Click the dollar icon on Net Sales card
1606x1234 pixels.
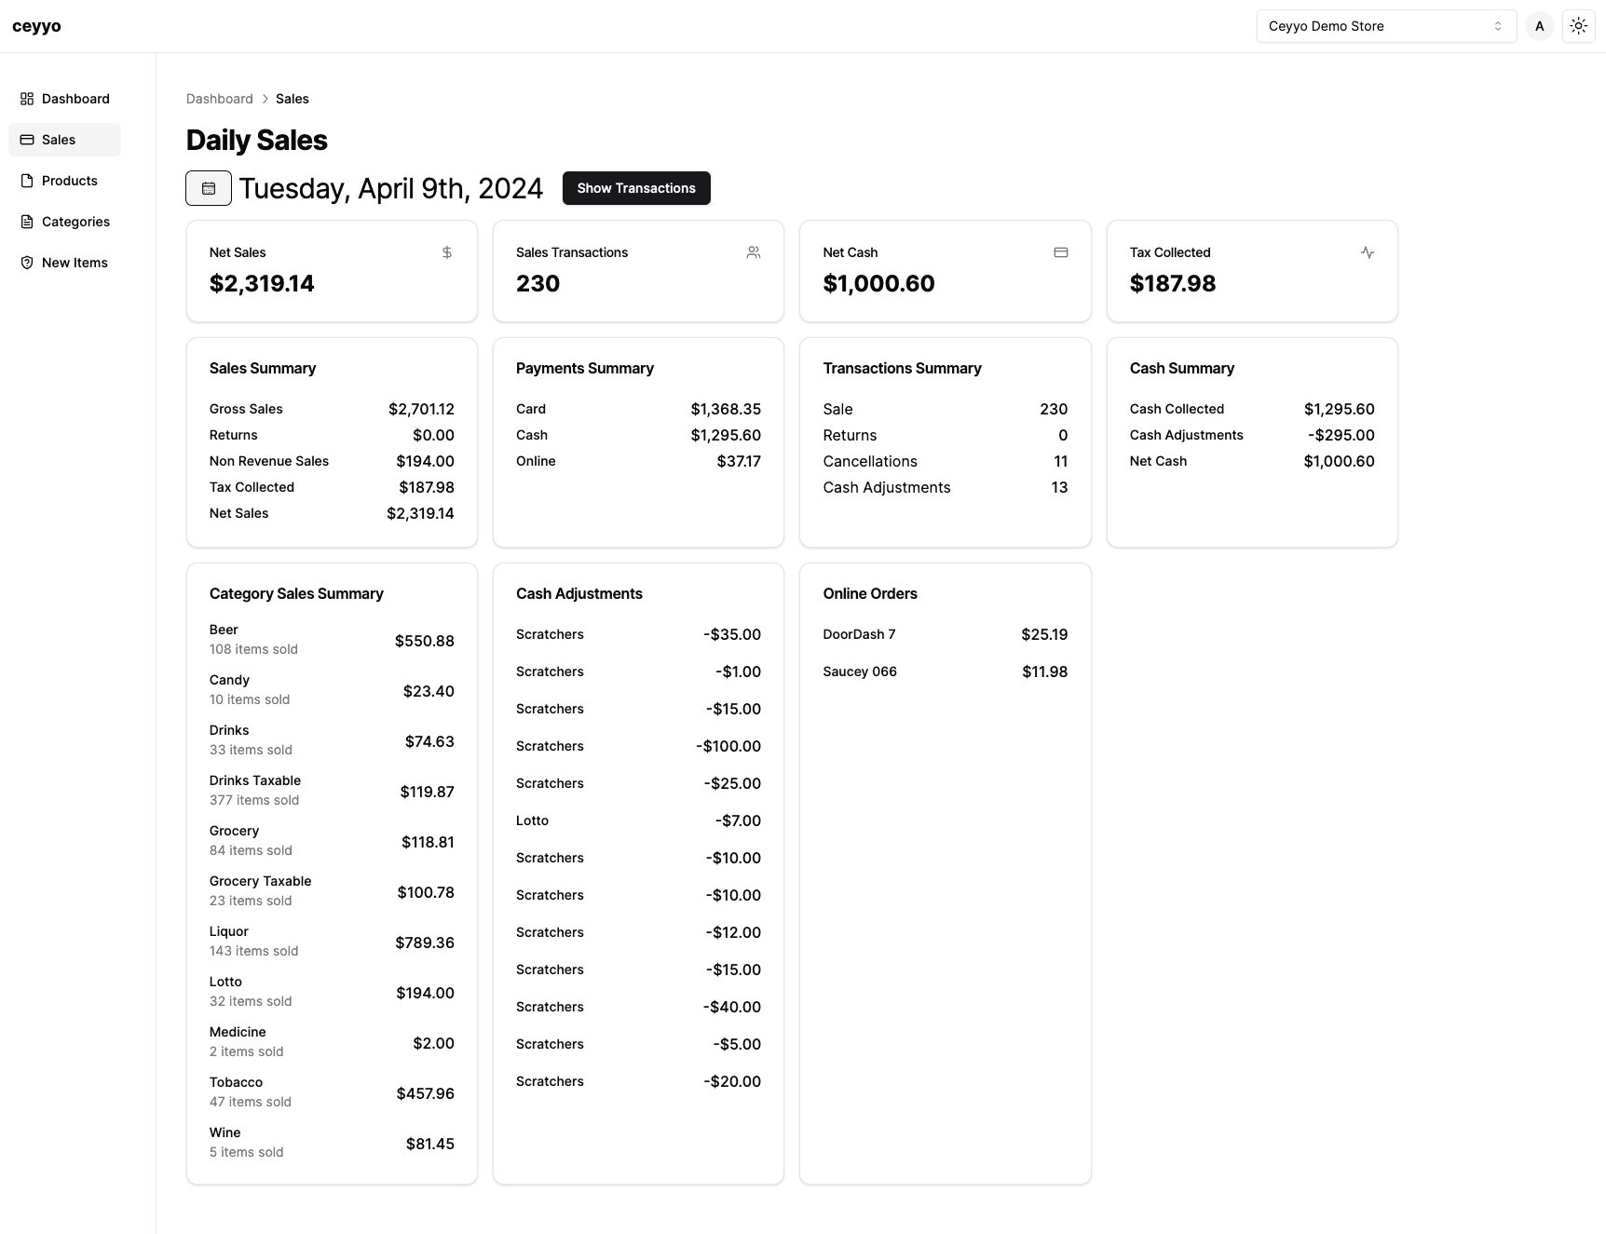pos(447,251)
